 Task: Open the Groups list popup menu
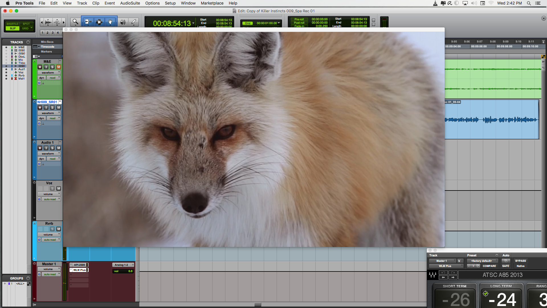click(x=28, y=278)
